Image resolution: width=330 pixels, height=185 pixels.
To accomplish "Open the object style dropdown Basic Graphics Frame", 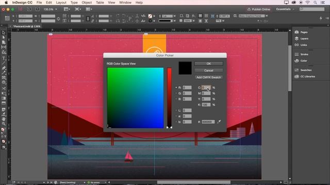I will point(267,16).
